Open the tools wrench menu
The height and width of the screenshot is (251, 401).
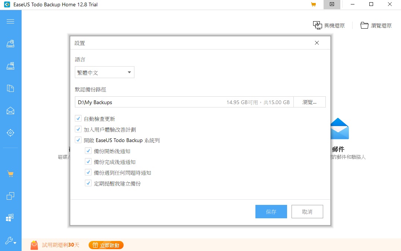tap(11, 241)
